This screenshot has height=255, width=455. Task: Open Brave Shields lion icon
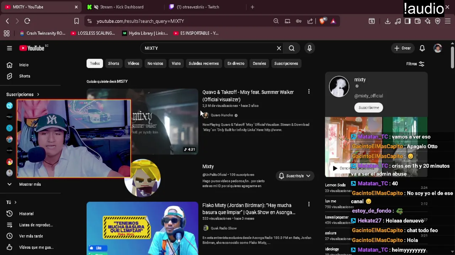click(322, 21)
